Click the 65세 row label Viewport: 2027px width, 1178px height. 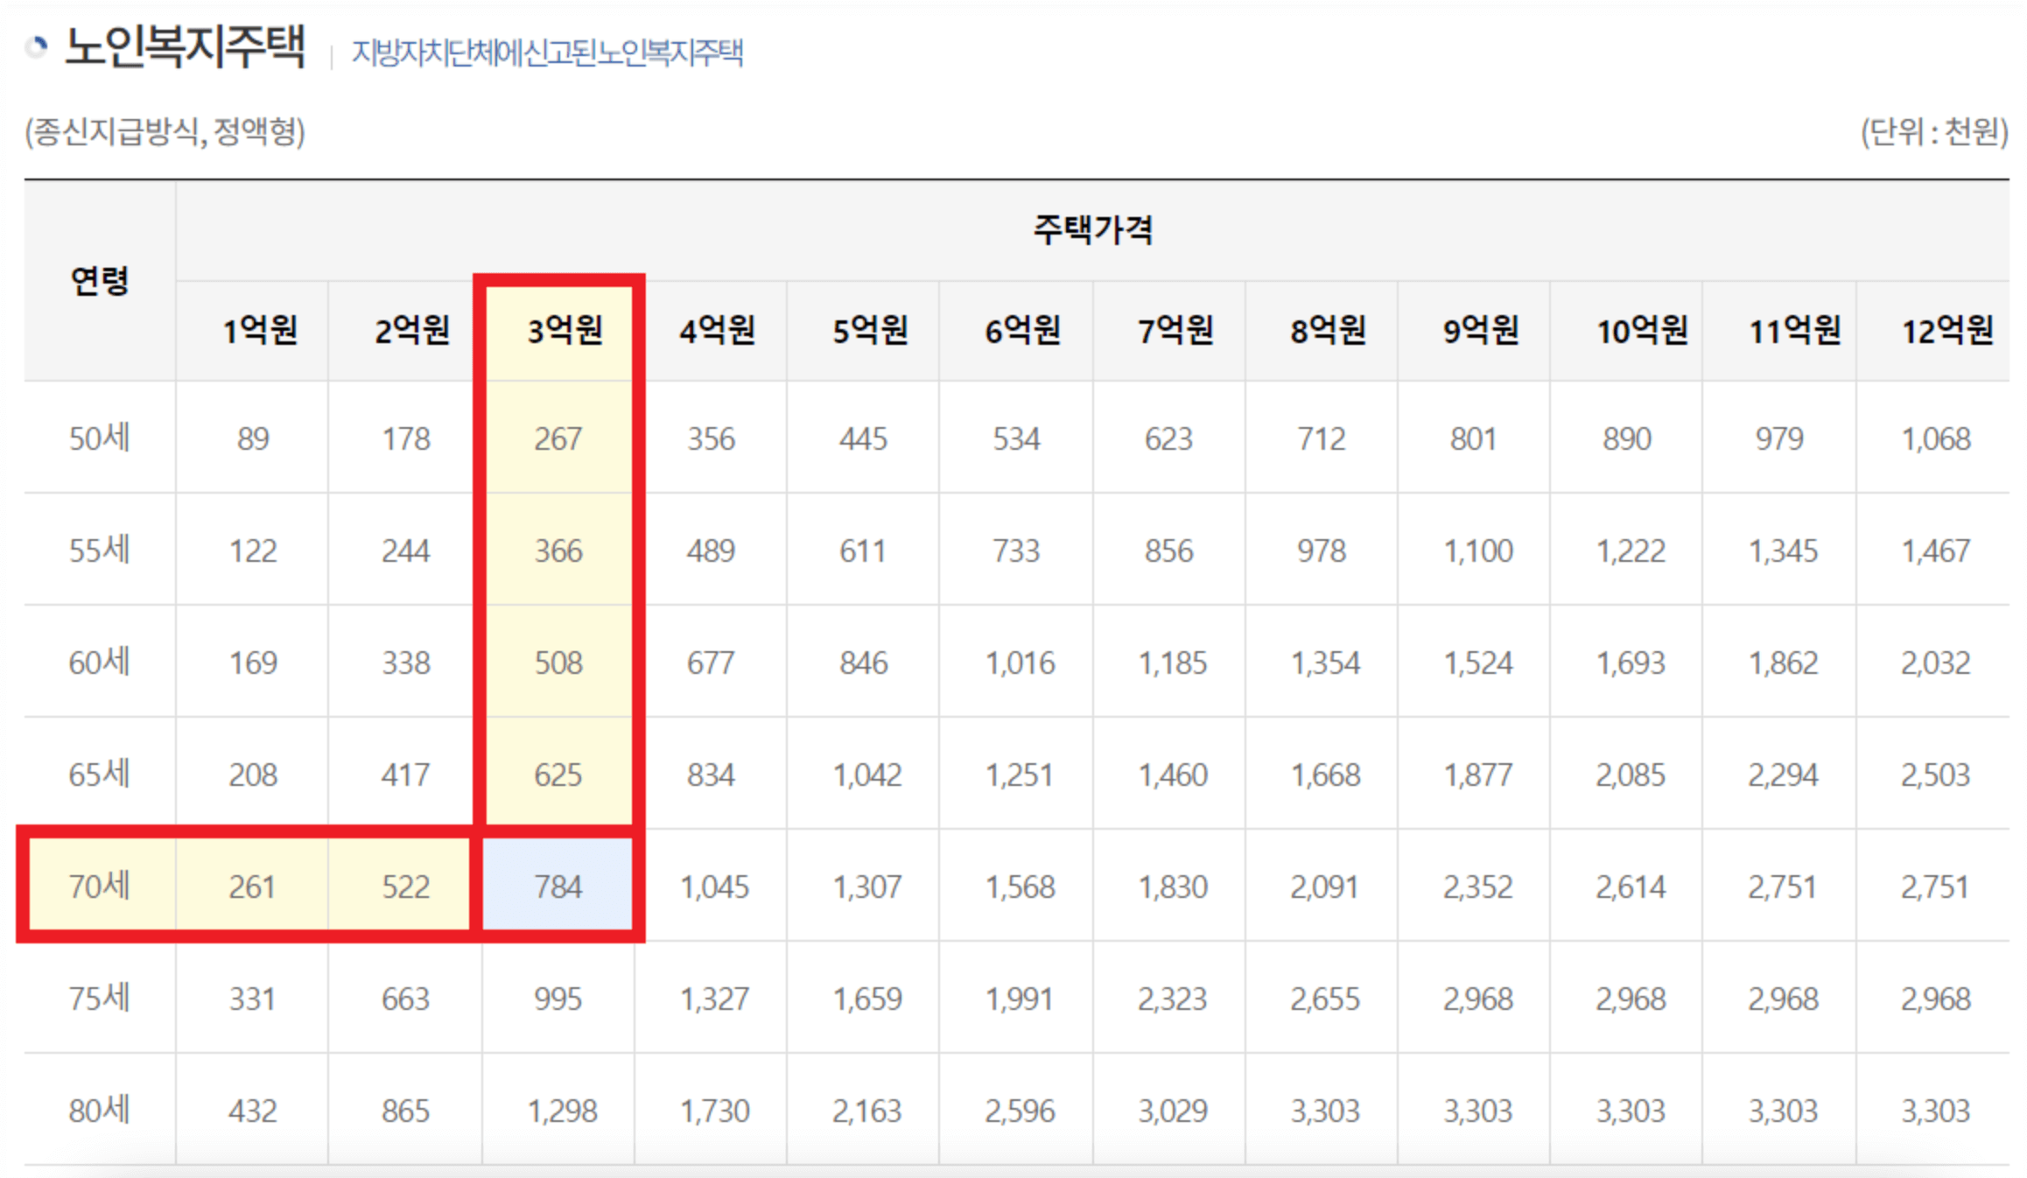pyautogui.click(x=100, y=774)
